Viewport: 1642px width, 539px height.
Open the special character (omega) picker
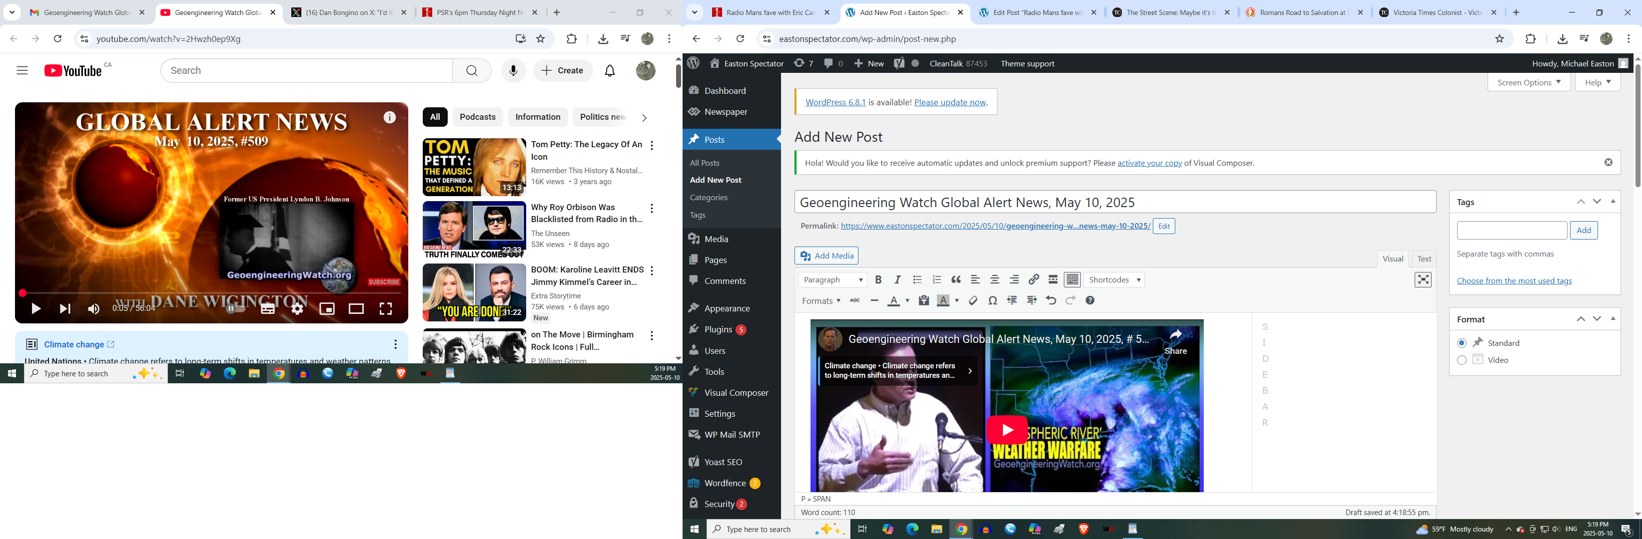tap(992, 300)
